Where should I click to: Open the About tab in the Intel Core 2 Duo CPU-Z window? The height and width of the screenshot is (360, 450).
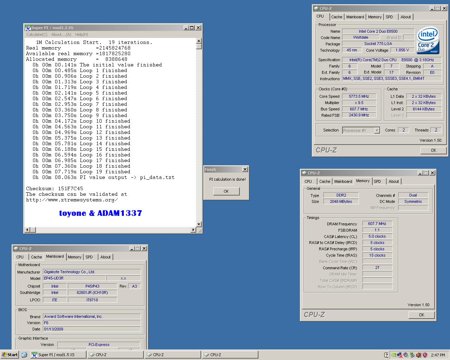pos(405,17)
